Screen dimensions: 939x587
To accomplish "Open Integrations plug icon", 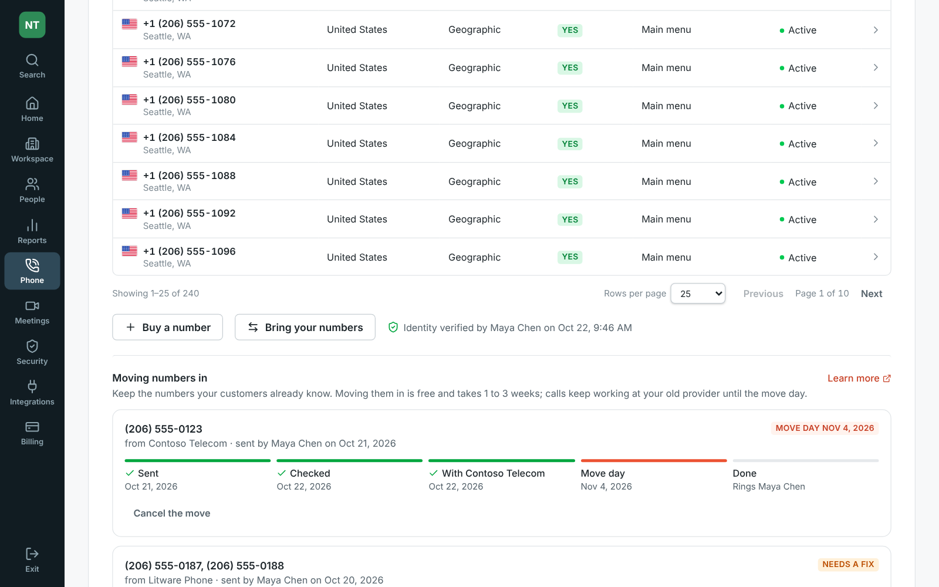I will pos(32,393).
